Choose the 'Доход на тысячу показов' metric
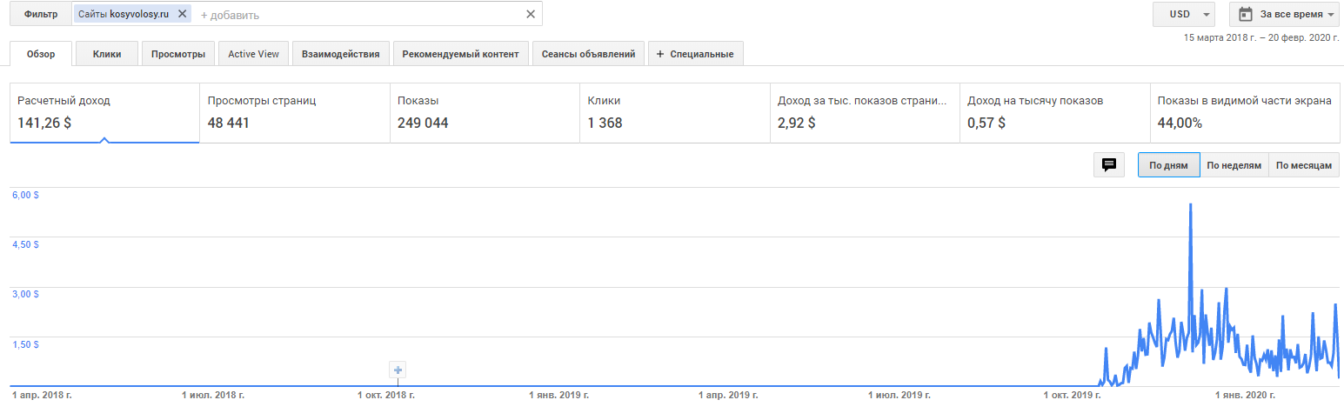This screenshot has height=420, width=1344. pyautogui.click(x=1053, y=112)
